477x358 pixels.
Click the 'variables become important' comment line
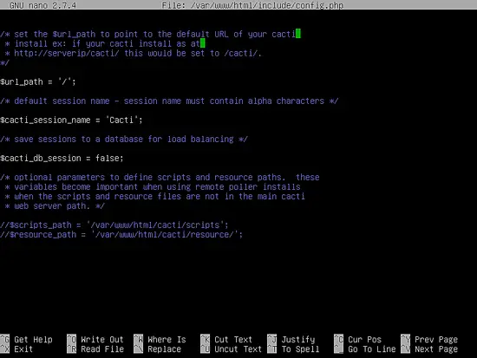click(153, 186)
